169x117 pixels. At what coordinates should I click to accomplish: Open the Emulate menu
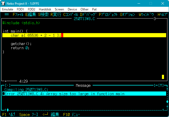click(x=8, y=9)
